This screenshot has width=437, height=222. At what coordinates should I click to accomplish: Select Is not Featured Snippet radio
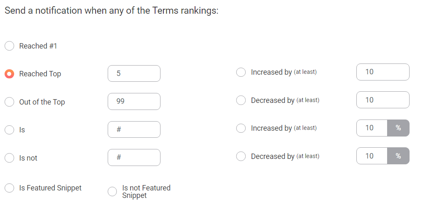112,191
